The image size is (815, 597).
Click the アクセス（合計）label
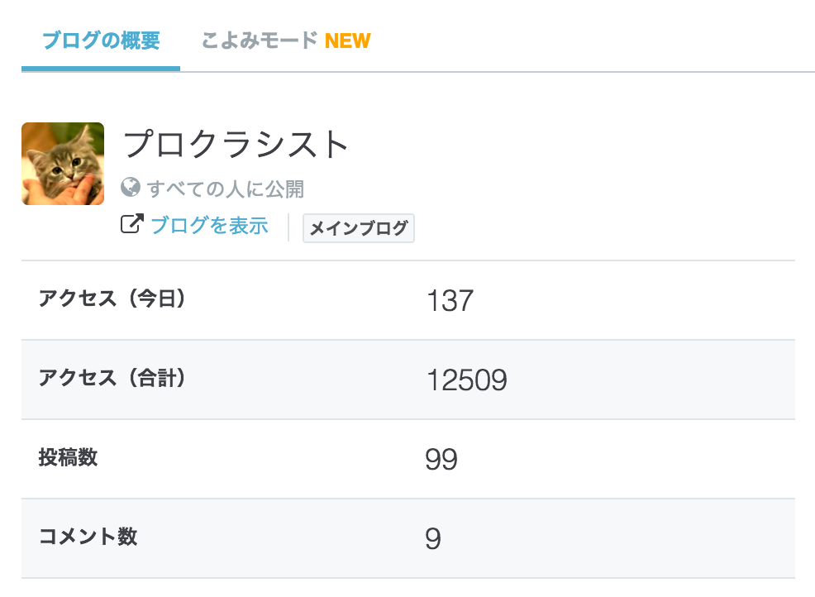pyautogui.click(x=111, y=380)
